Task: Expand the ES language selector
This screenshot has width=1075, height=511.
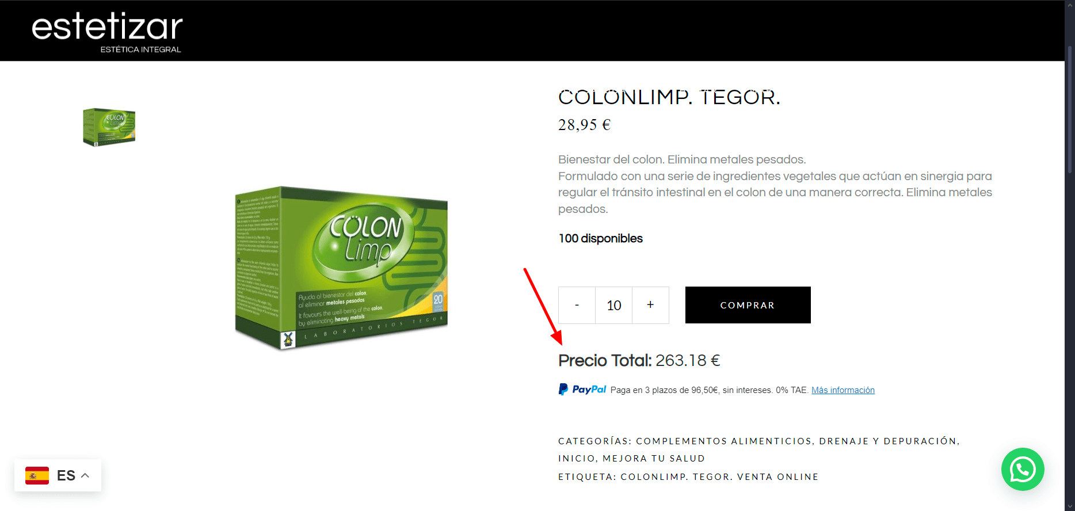Action: tap(58, 475)
